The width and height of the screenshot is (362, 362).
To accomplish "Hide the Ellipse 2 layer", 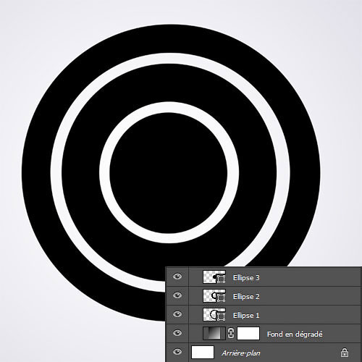I will (x=177, y=295).
